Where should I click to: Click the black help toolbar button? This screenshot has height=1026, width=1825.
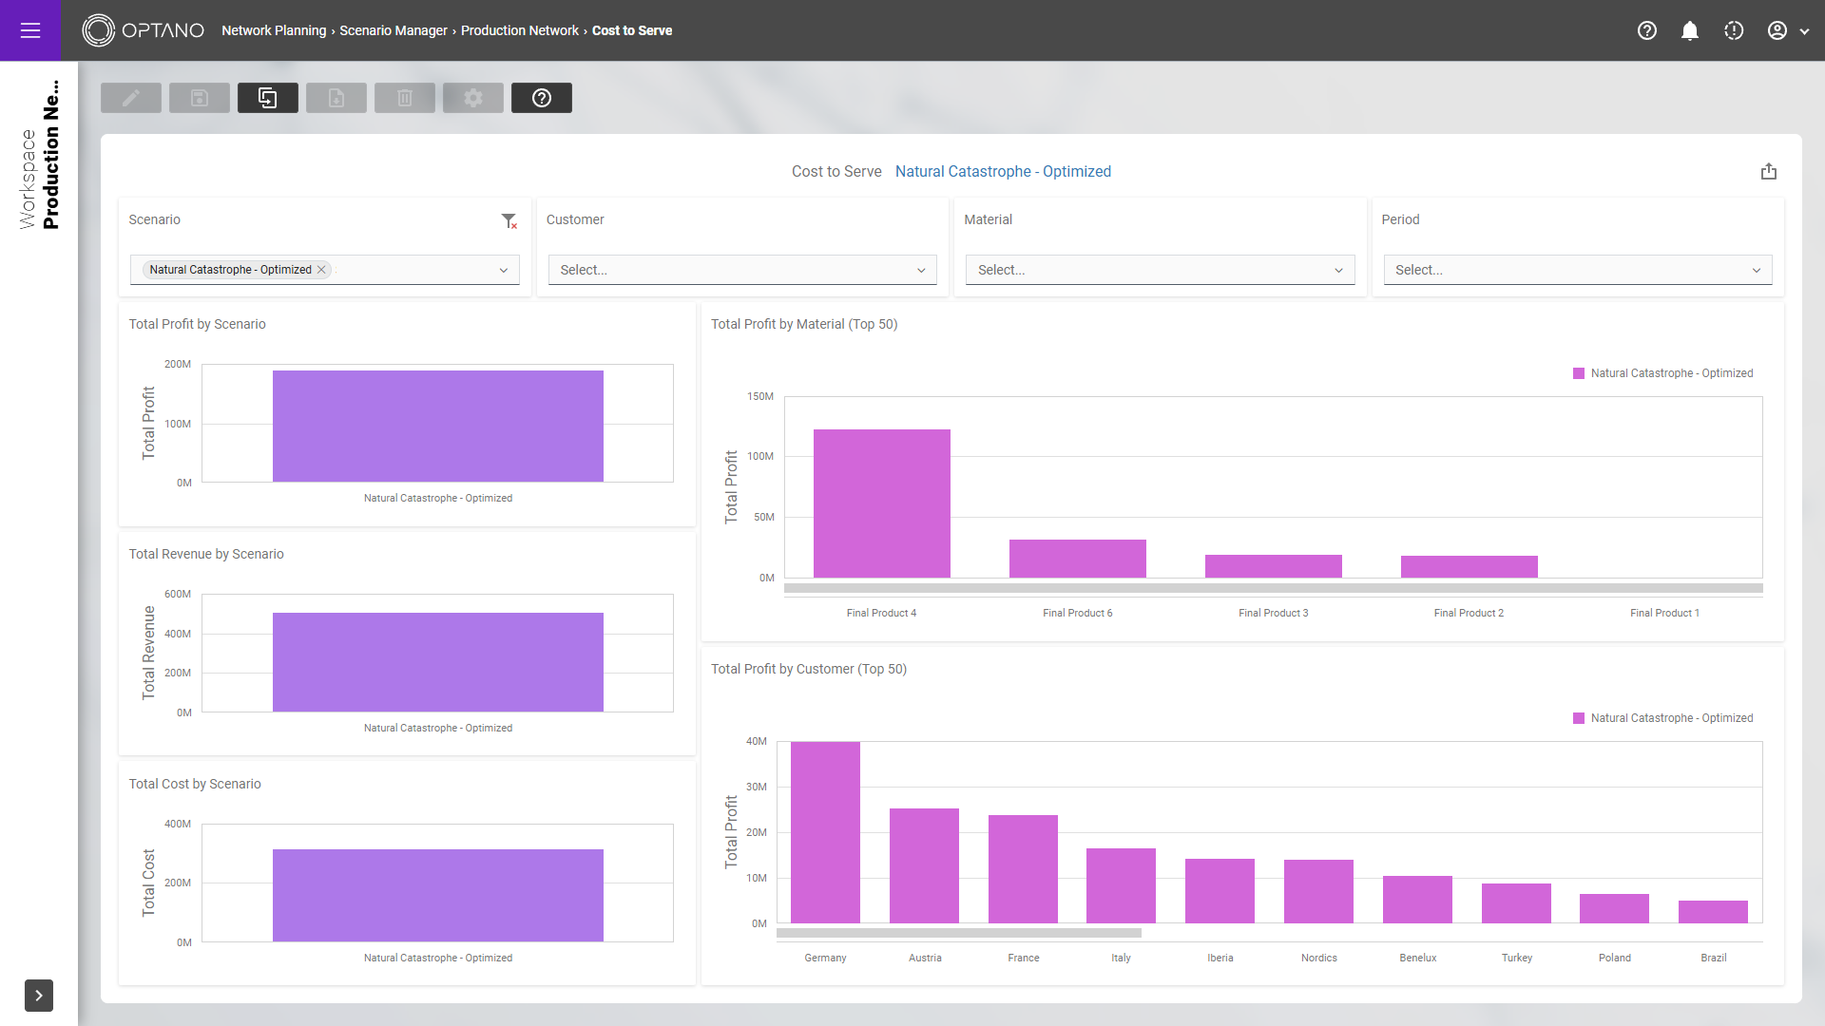(x=542, y=98)
